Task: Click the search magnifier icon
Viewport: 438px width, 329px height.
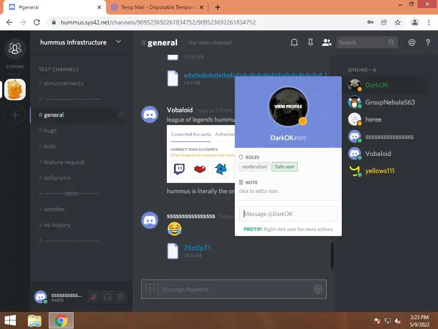Action: click(391, 42)
